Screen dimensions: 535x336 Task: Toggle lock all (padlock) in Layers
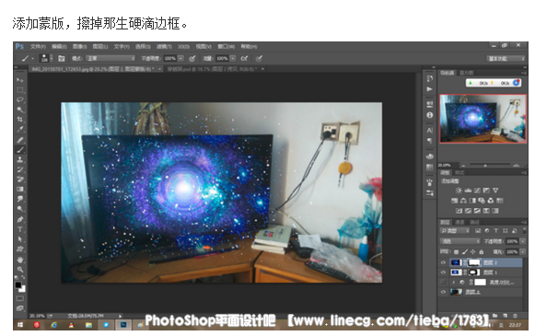[x=481, y=251]
